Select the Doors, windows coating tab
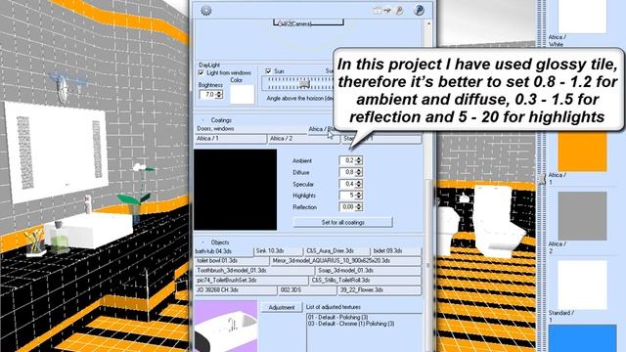The width and height of the screenshot is (626, 352). [x=250, y=129]
